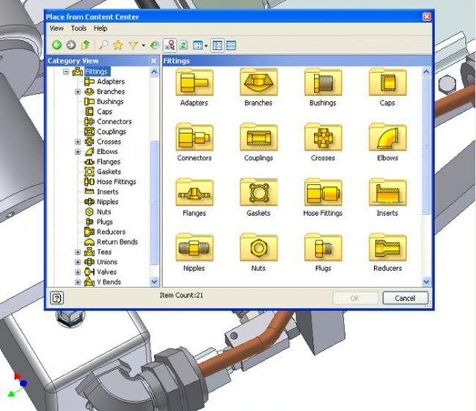Click the Category View scroll-up arrow
476x411 pixels.
pyautogui.click(x=154, y=72)
